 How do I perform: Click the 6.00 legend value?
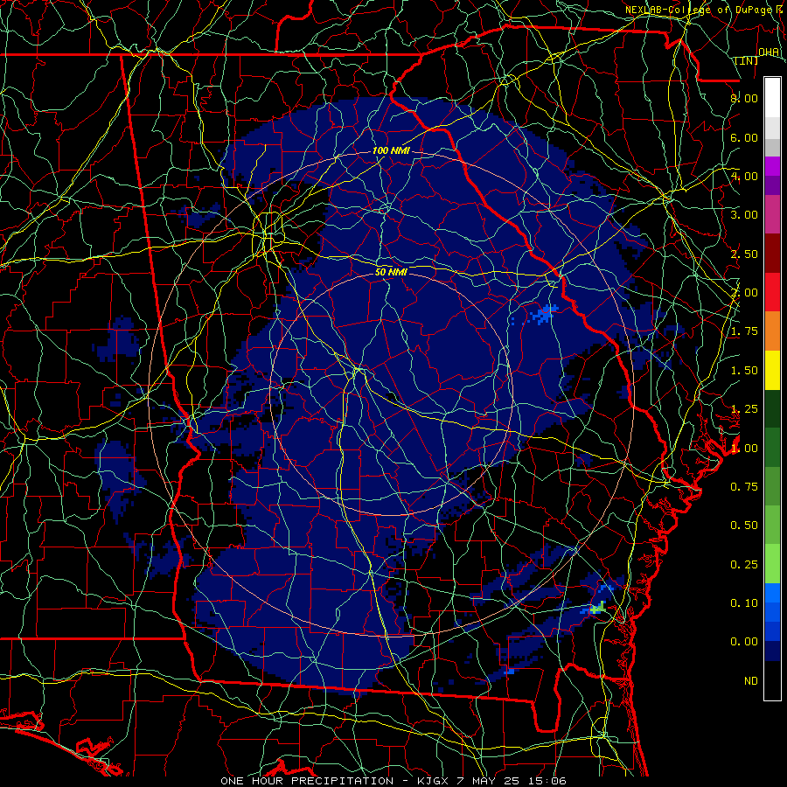click(x=744, y=137)
